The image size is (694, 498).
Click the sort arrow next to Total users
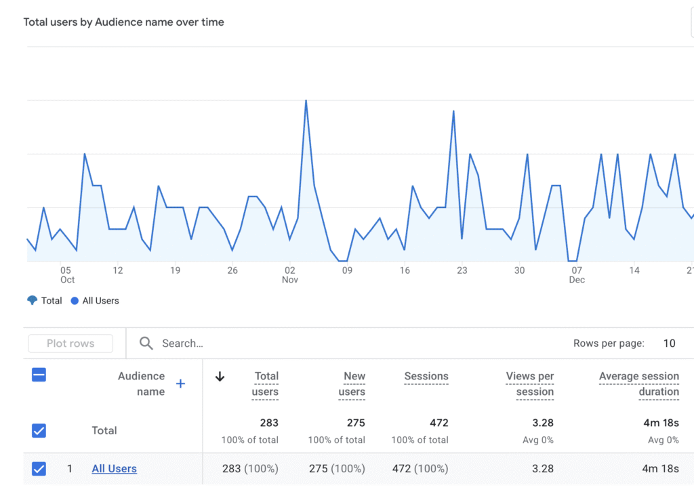coord(220,377)
